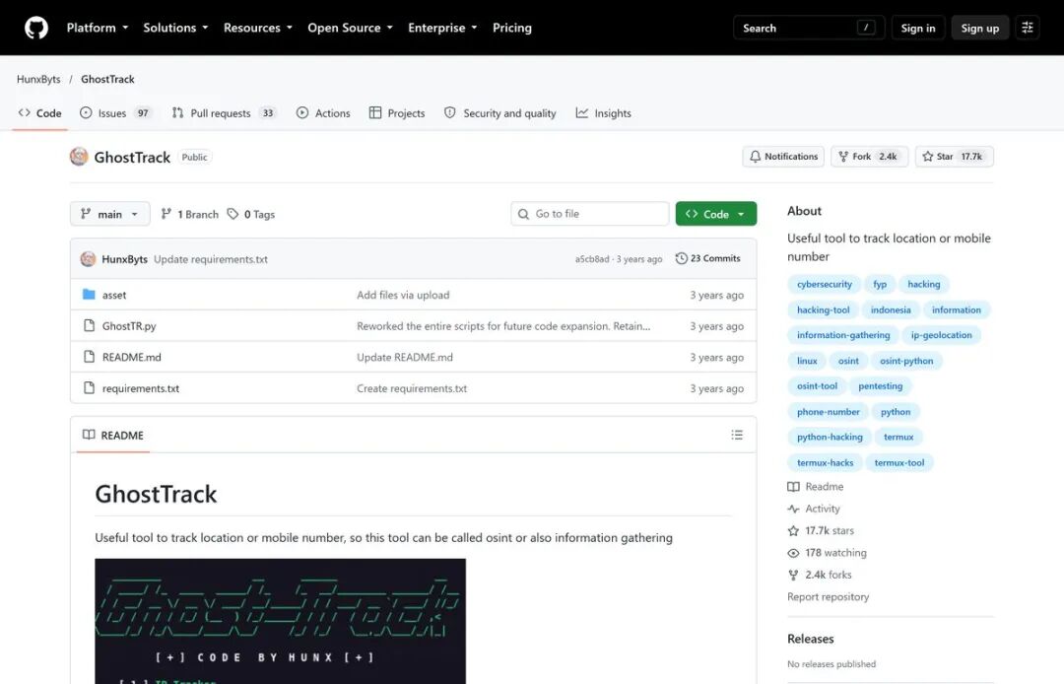
Task: Open requirements.txt file
Action: click(x=141, y=389)
